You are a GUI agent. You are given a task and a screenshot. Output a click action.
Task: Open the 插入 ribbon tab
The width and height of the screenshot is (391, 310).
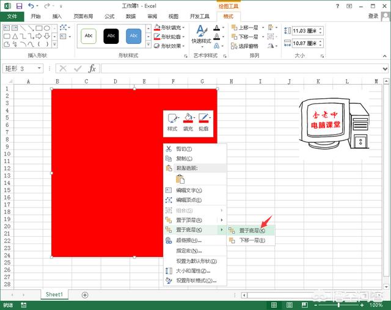point(57,16)
